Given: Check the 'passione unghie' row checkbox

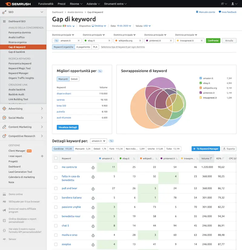Looking at the screenshot, I should 56,207.
